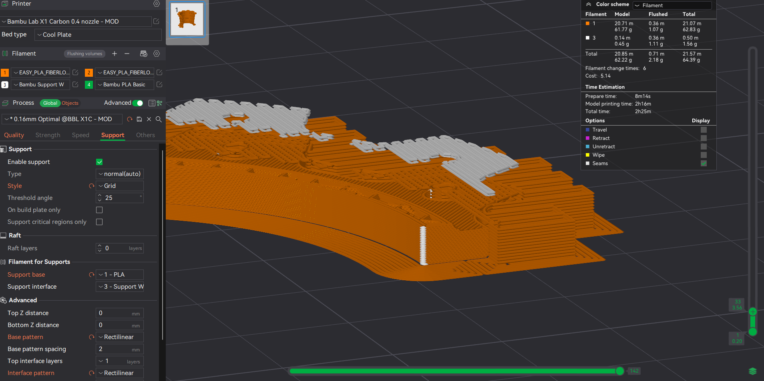The height and width of the screenshot is (381, 764).
Task: Discard process preset with X icon
Action: pos(149,119)
